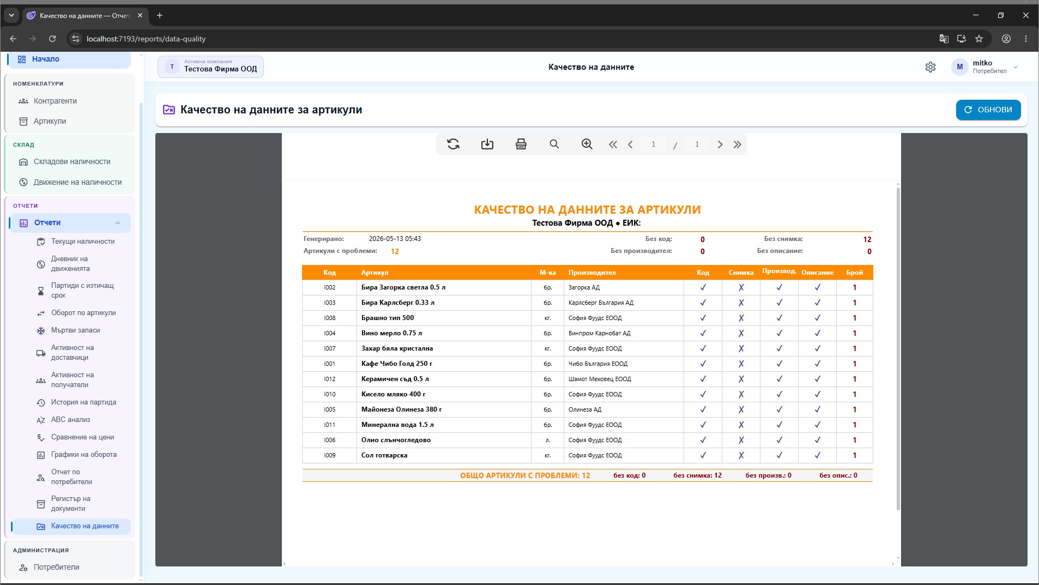Click row Вино мерло 0.75 л

(x=588, y=333)
